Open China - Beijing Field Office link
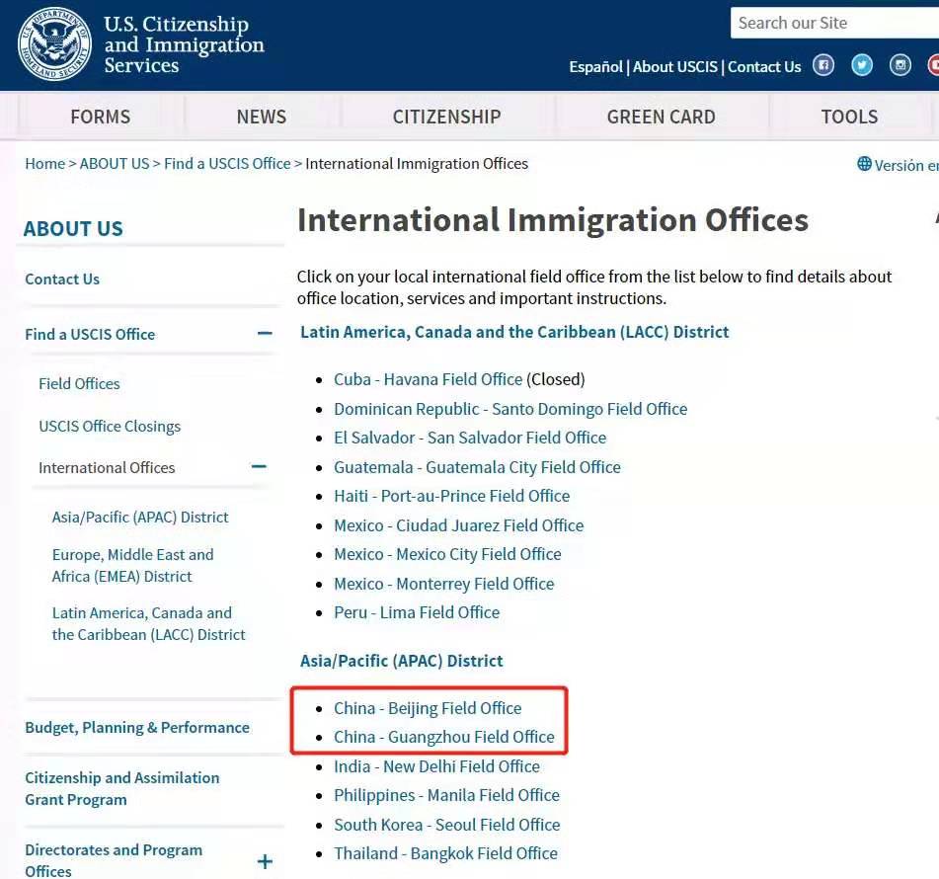This screenshot has width=939, height=879. 428,708
